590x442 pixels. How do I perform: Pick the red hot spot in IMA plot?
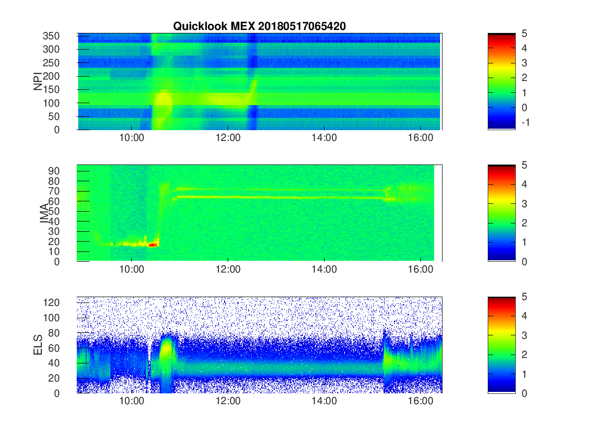point(153,244)
